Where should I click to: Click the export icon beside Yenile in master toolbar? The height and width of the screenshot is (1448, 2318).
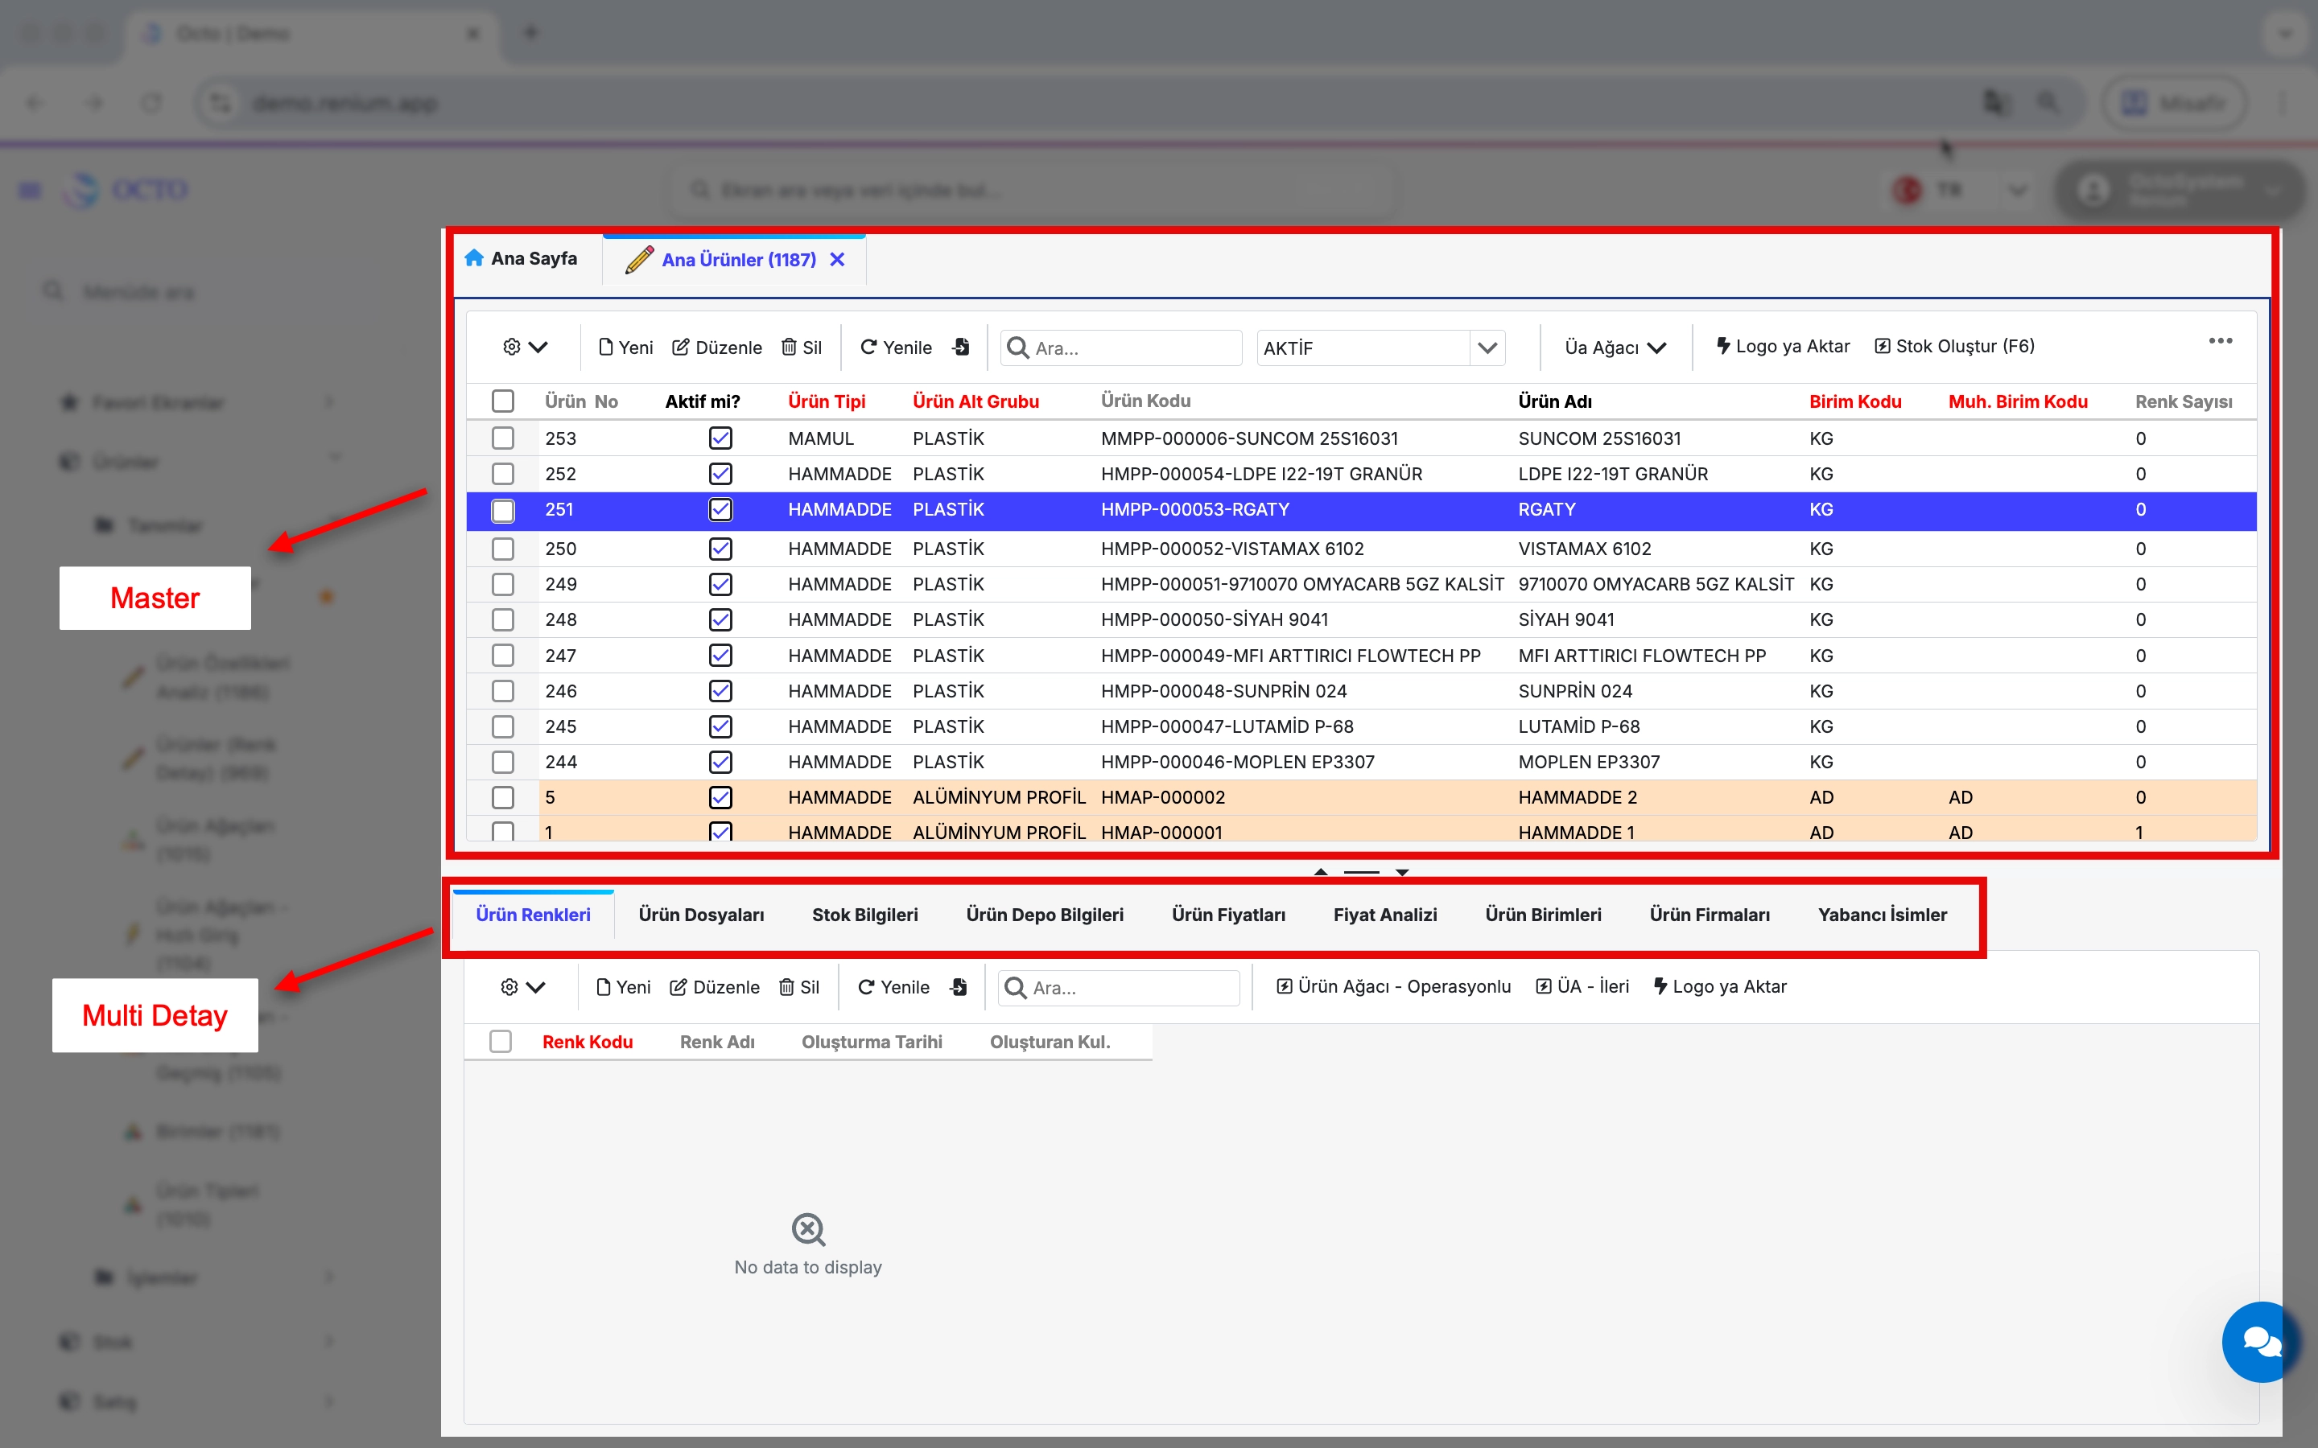coord(961,347)
